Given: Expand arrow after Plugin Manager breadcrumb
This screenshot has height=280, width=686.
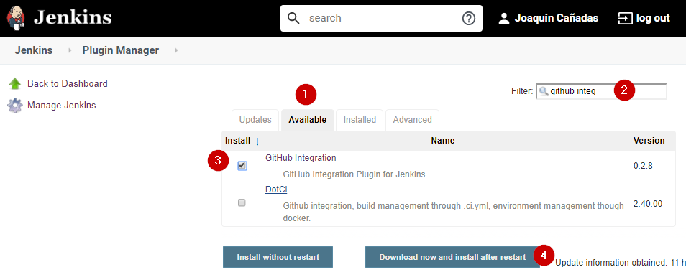Looking at the screenshot, I should (176, 51).
